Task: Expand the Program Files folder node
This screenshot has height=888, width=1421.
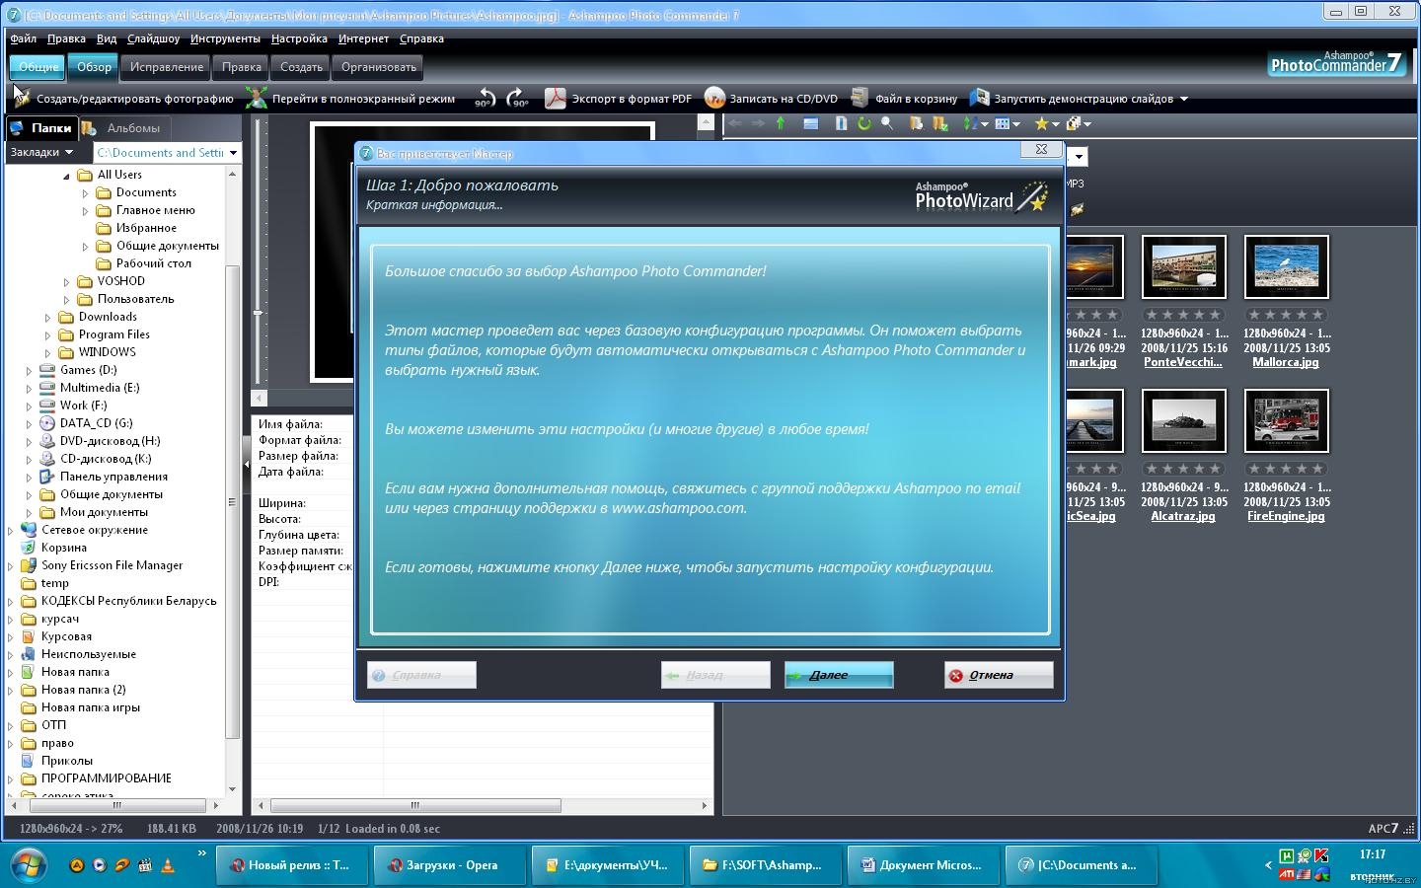Action: pyautogui.click(x=47, y=335)
